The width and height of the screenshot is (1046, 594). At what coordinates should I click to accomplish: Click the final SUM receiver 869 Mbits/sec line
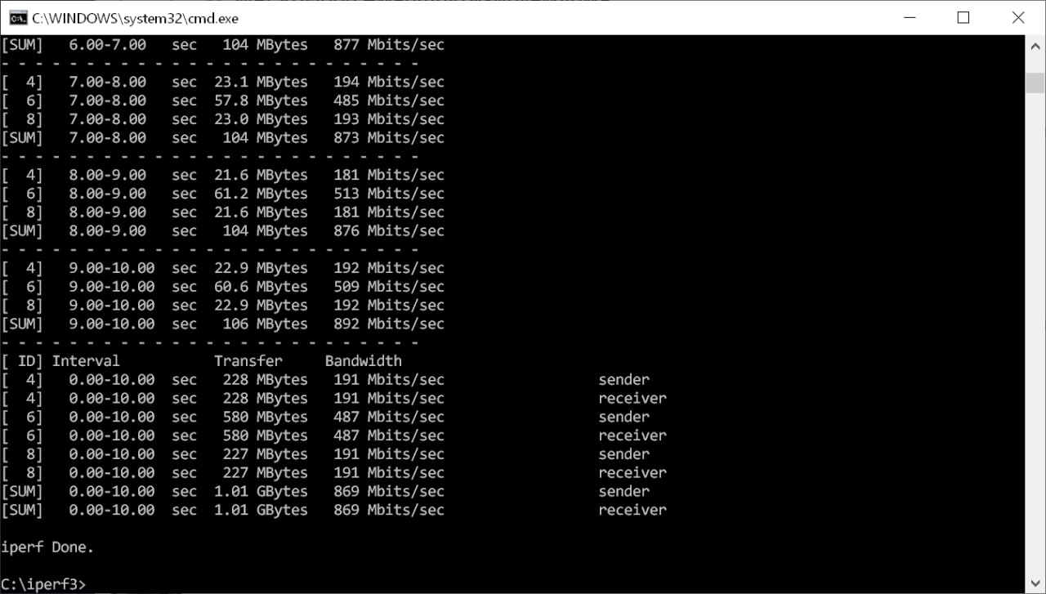coord(334,510)
